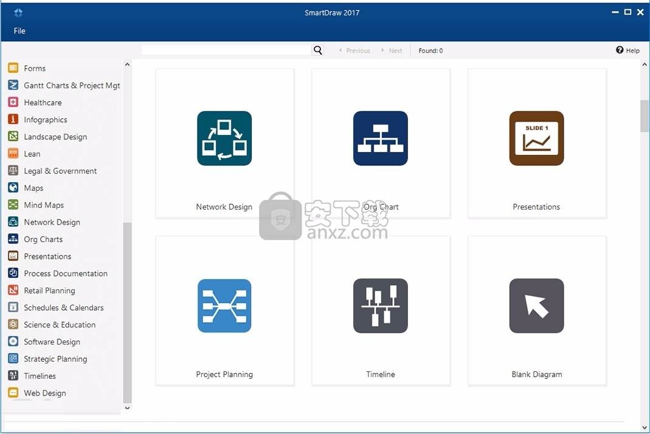Open the Strategic Planning sidebar icon
The height and width of the screenshot is (434, 650).
(x=13, y=359)
